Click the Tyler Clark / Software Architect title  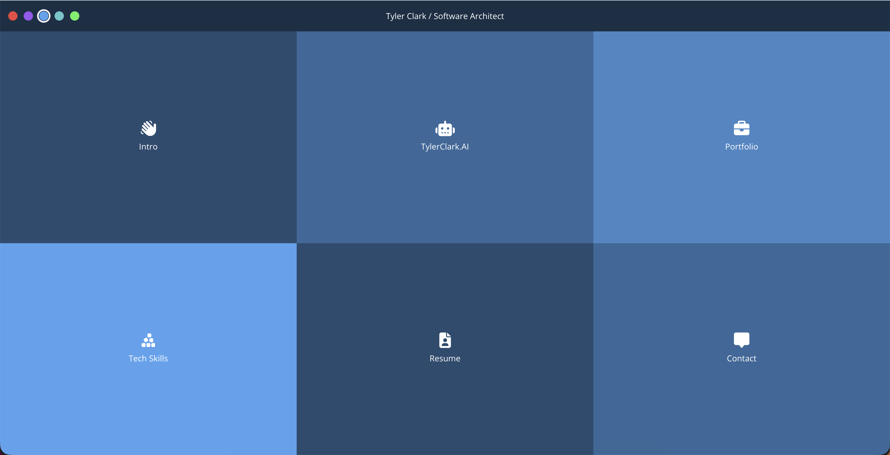(x=445, y=16)
